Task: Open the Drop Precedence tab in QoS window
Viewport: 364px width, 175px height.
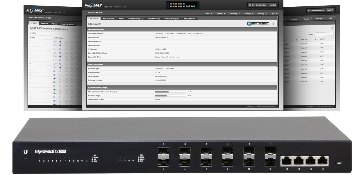Action: tap(67, 24)
